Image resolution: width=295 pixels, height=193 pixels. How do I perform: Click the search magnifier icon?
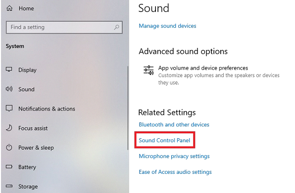(x=116, y=27)
